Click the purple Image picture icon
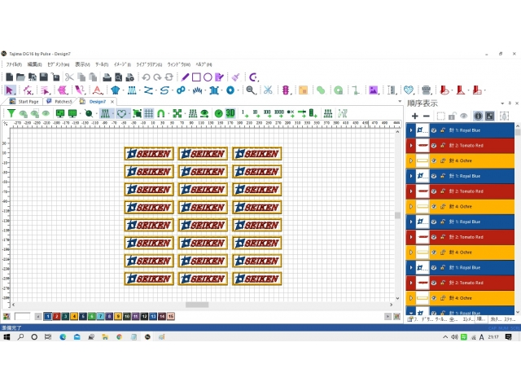The image size is (521, 391). pos(374,90)
